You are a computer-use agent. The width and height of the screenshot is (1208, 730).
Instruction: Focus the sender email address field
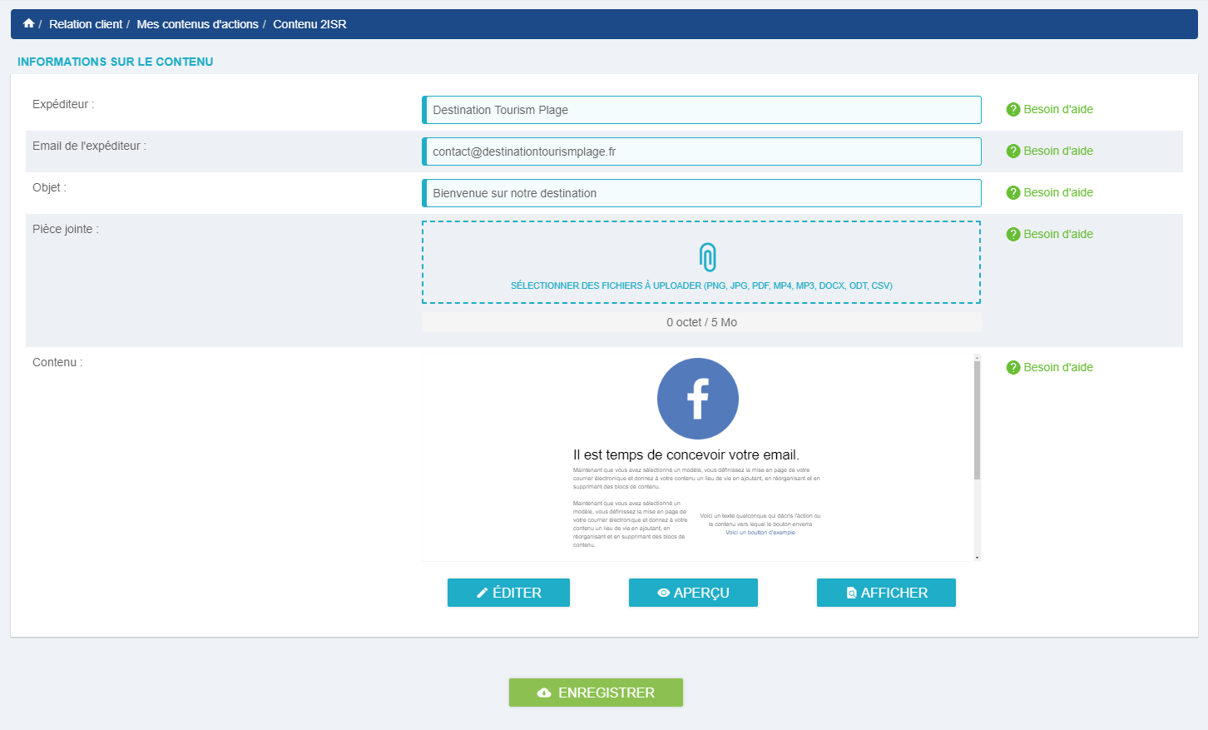tap(702, 151)
